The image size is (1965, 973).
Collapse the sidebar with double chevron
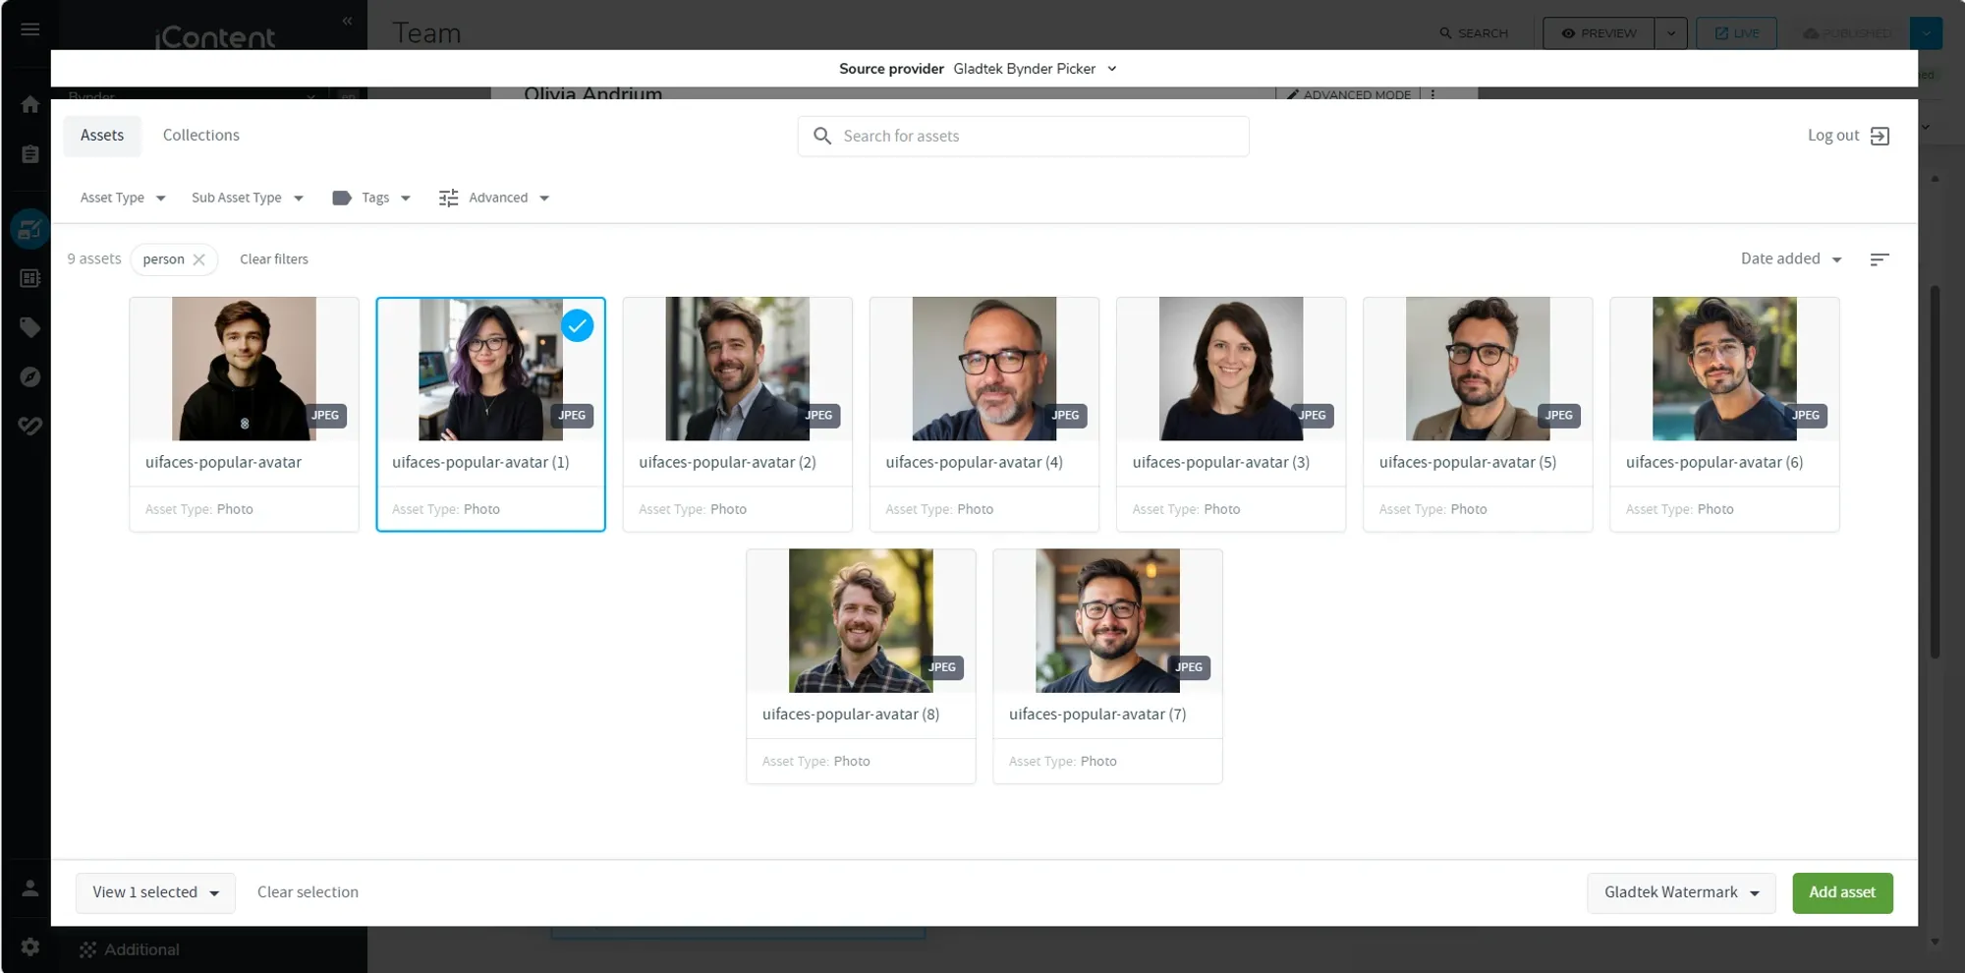(x=347, y=21)
